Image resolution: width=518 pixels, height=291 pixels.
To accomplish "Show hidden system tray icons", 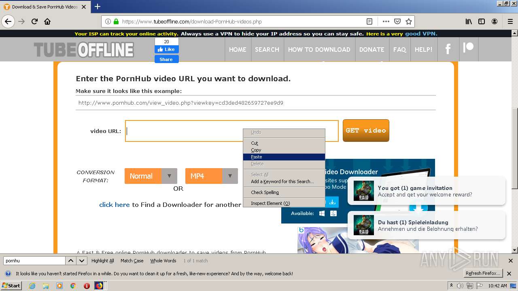I will click(451, 286).
